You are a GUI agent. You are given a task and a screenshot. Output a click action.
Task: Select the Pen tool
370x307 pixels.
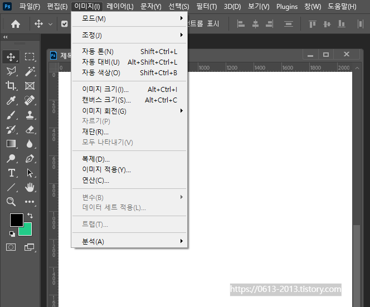pyautogui.click(x=30, y=158)
